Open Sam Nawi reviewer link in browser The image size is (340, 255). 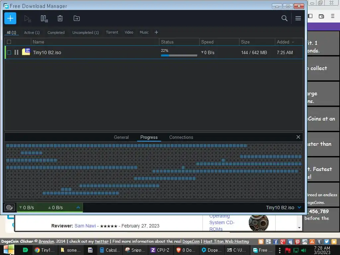coord(85,226)
